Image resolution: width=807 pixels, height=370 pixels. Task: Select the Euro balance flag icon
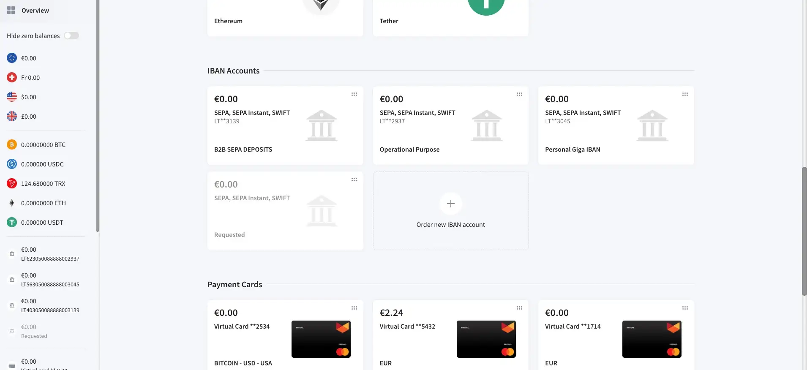12,58
